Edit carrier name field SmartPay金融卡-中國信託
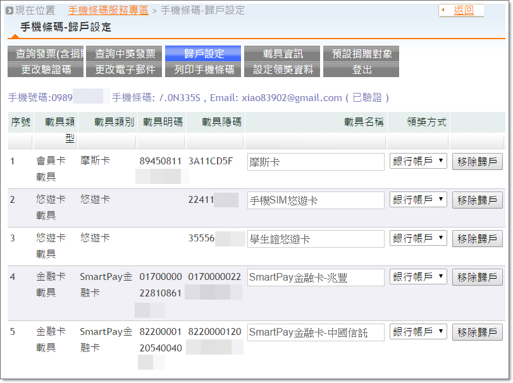The width and height of the screenshot is (513, 383). (316, 332)
